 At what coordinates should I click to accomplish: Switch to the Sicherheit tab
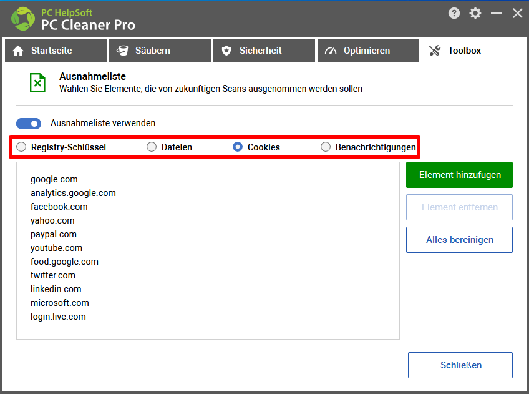(x=264, y=51)
